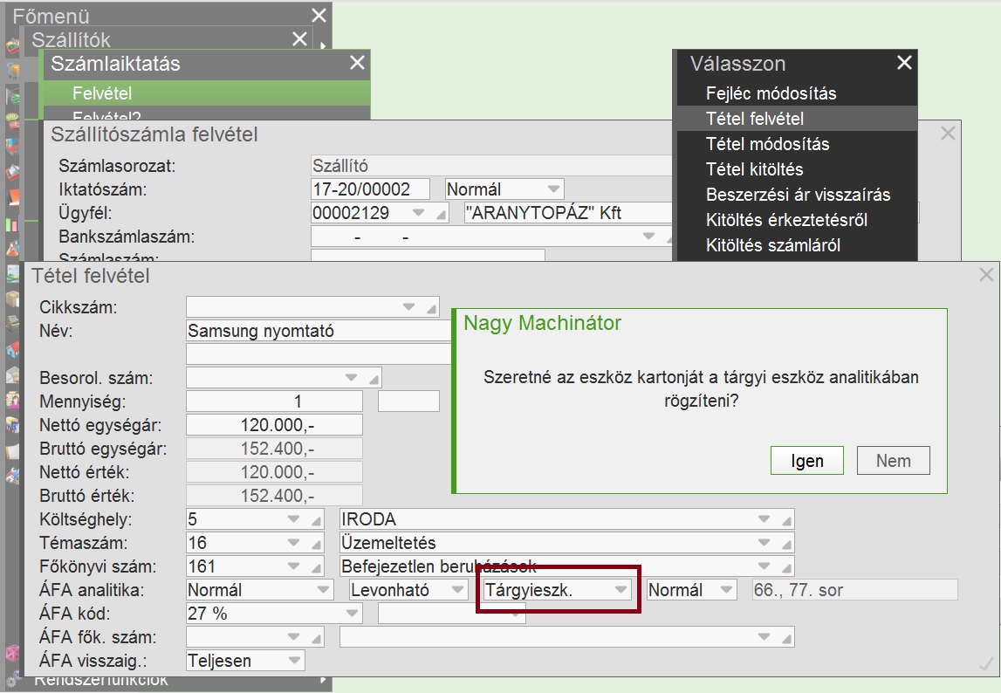1001x693 pixels.
Task: Open the house icon in the left sidebar
Action: point(12,350)
